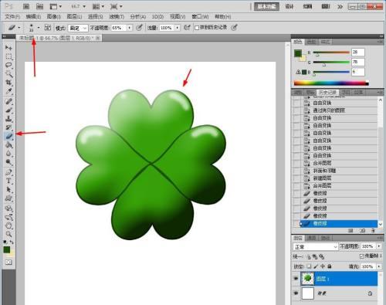Screen dimensions: 386x305
Task: Open the 不透明度 slider arrow in options bar
Action: pyautogui.click(x=130, y=28)
